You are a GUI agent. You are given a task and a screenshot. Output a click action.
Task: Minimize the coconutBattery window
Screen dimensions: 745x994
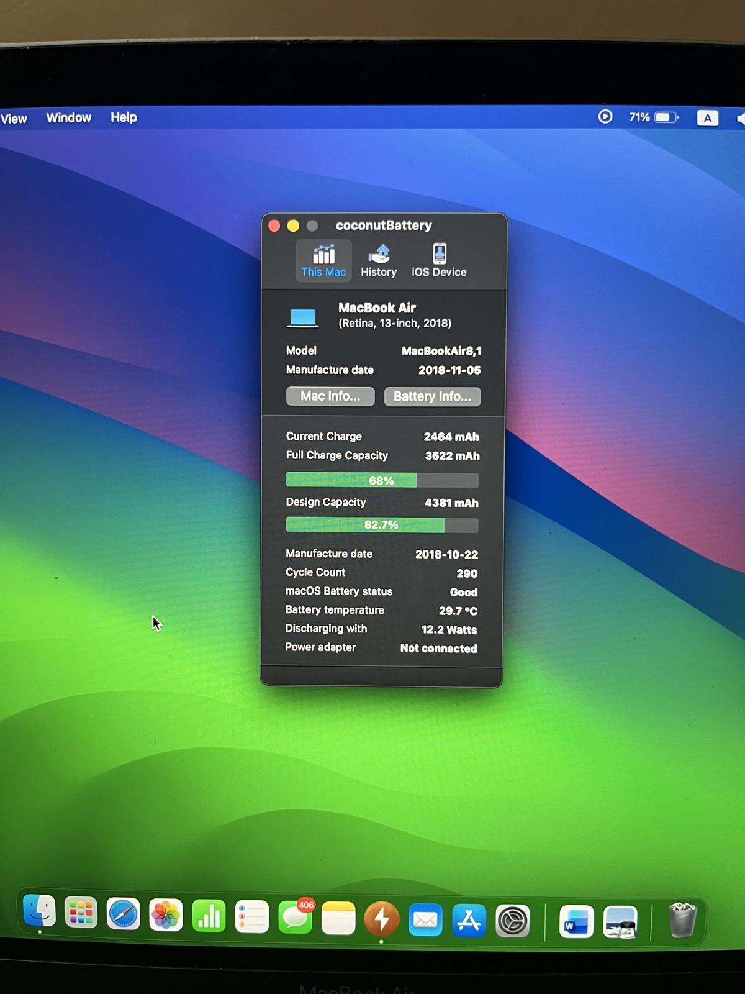point(293,226)
